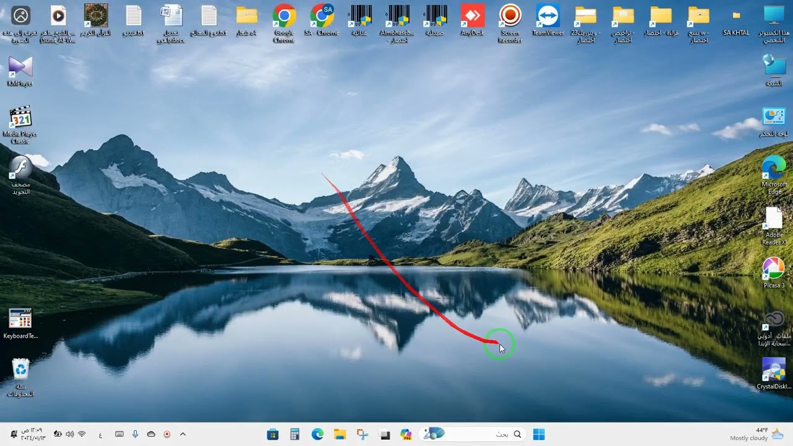
Task: Select the Control Panel desktop icon
Action: (x=774, y=122)
